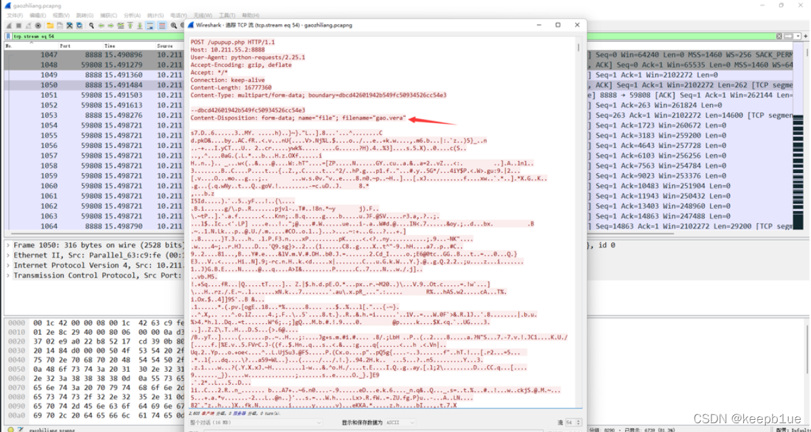This screenshot has height=432, width=811.
Task: Click the reload capture file icon
Action: pos(80,26)
